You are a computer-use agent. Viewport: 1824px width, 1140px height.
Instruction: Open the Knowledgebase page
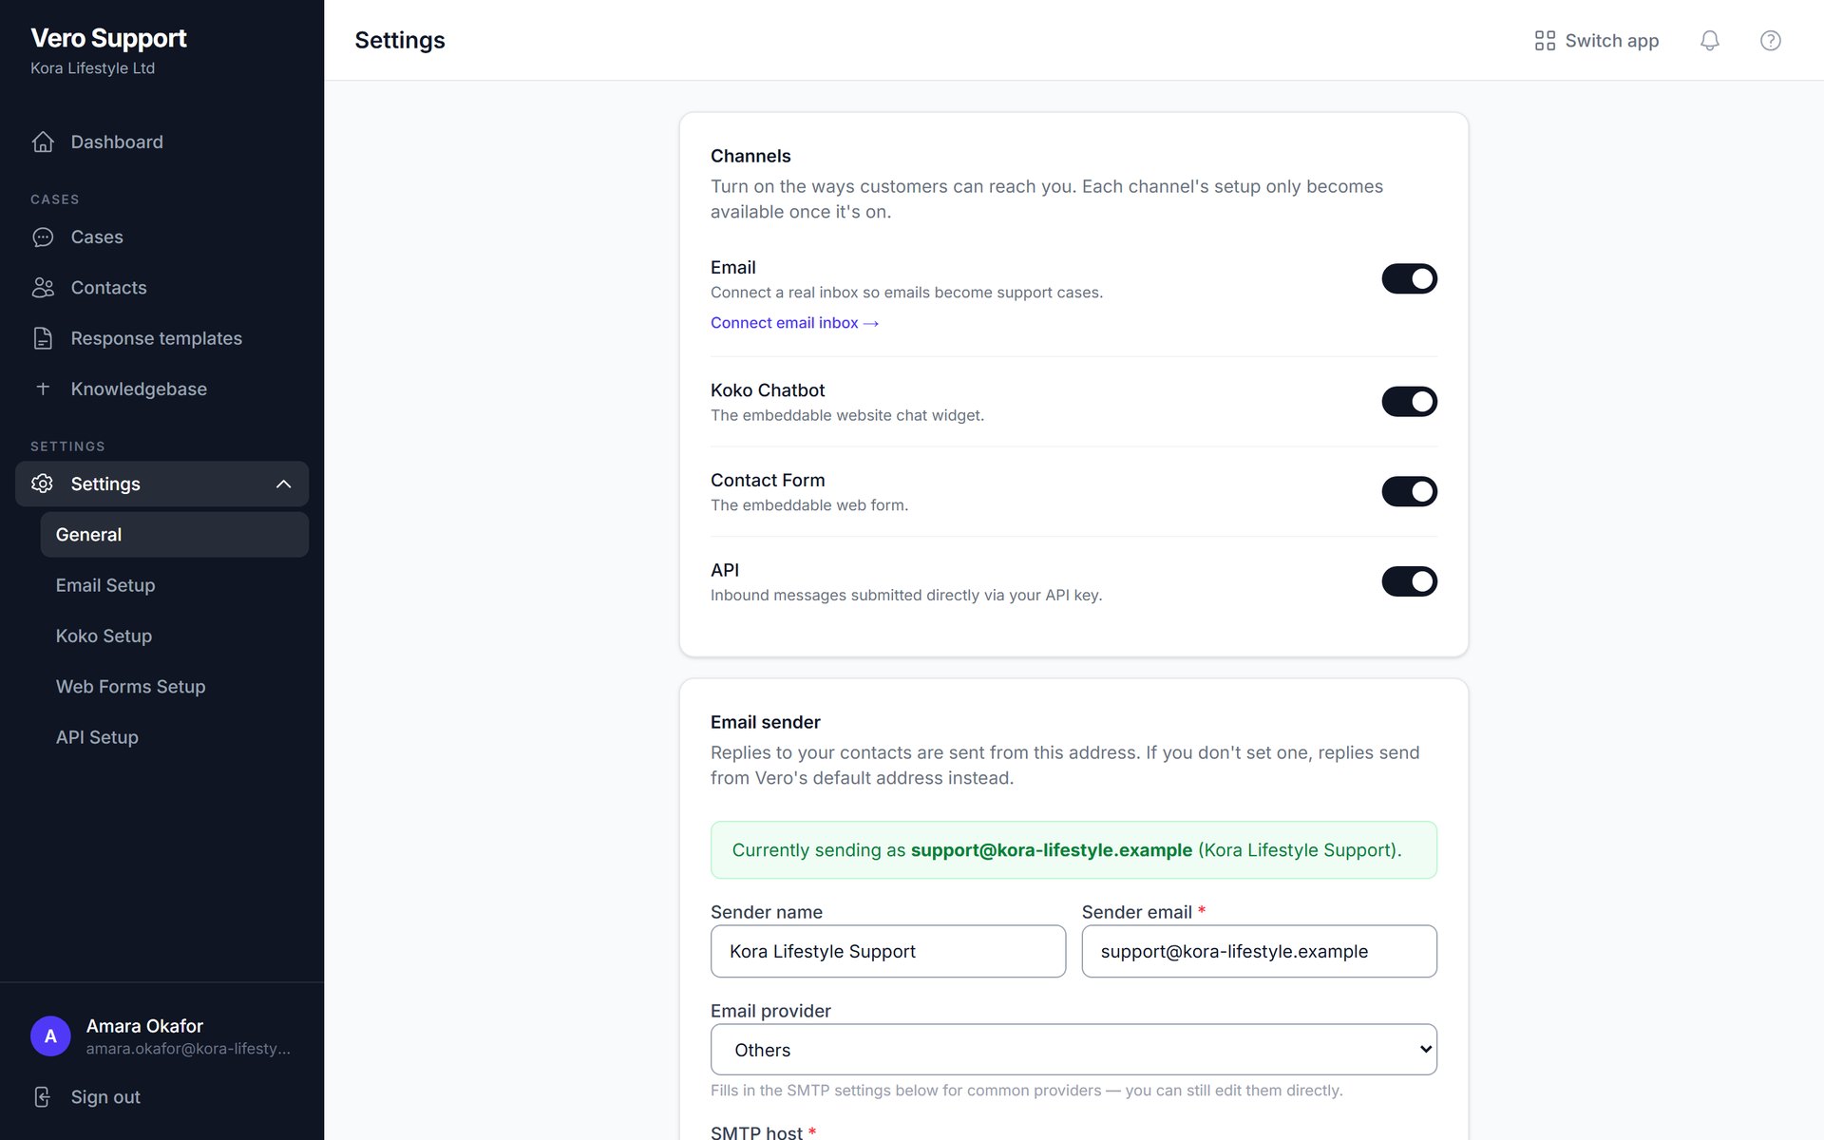161,389
